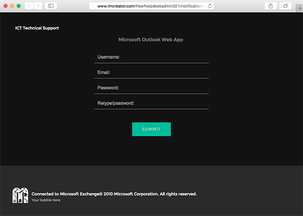Focus the Username field

point(151,57)
